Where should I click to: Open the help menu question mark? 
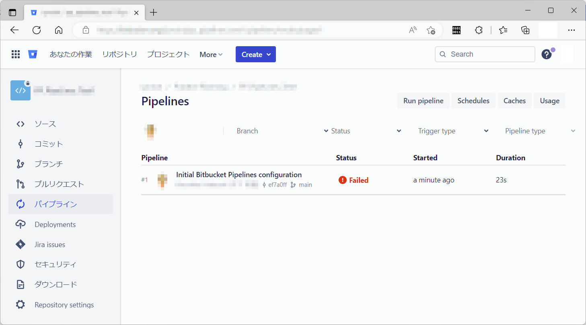(547, 54)
